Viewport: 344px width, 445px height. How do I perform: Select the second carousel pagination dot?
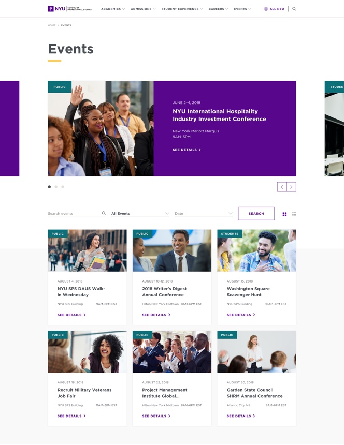[x=56, y=187]
